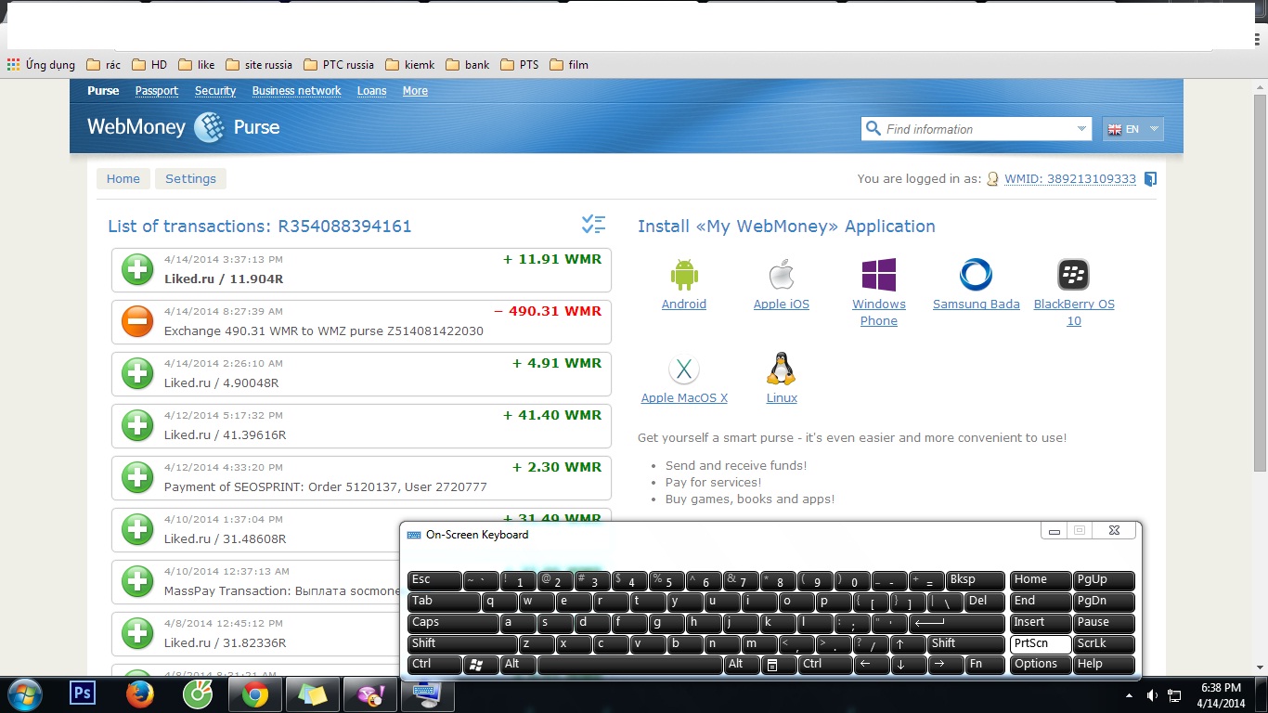Toggle the left Ctrl key on the On-Screen Keyboard
Viewport: 1268px width, 713px height.
click(x=434, y=665)
